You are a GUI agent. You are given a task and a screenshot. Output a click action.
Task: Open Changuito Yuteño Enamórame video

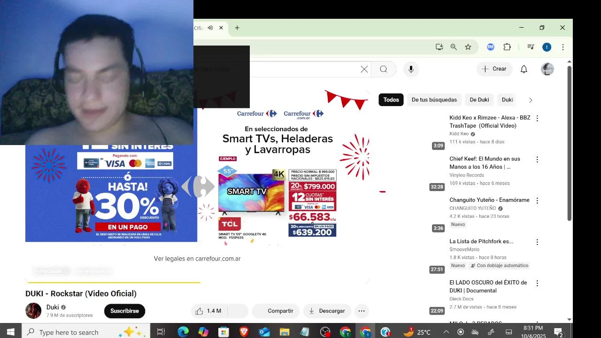click(489, 200)
